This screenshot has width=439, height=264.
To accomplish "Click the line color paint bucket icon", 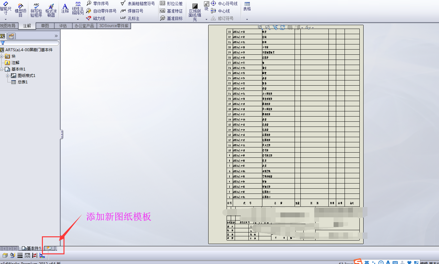I will (13, 255).
